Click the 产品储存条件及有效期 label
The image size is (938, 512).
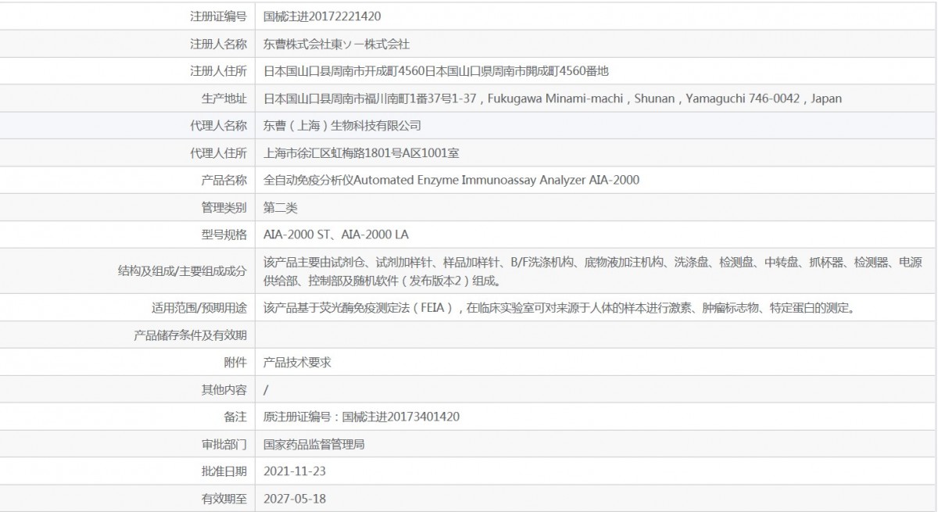(191, 335)
